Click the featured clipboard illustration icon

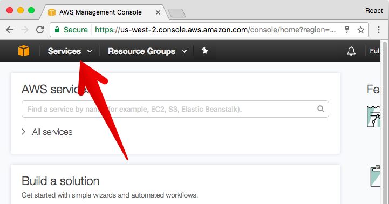click(x=376, y=176)
